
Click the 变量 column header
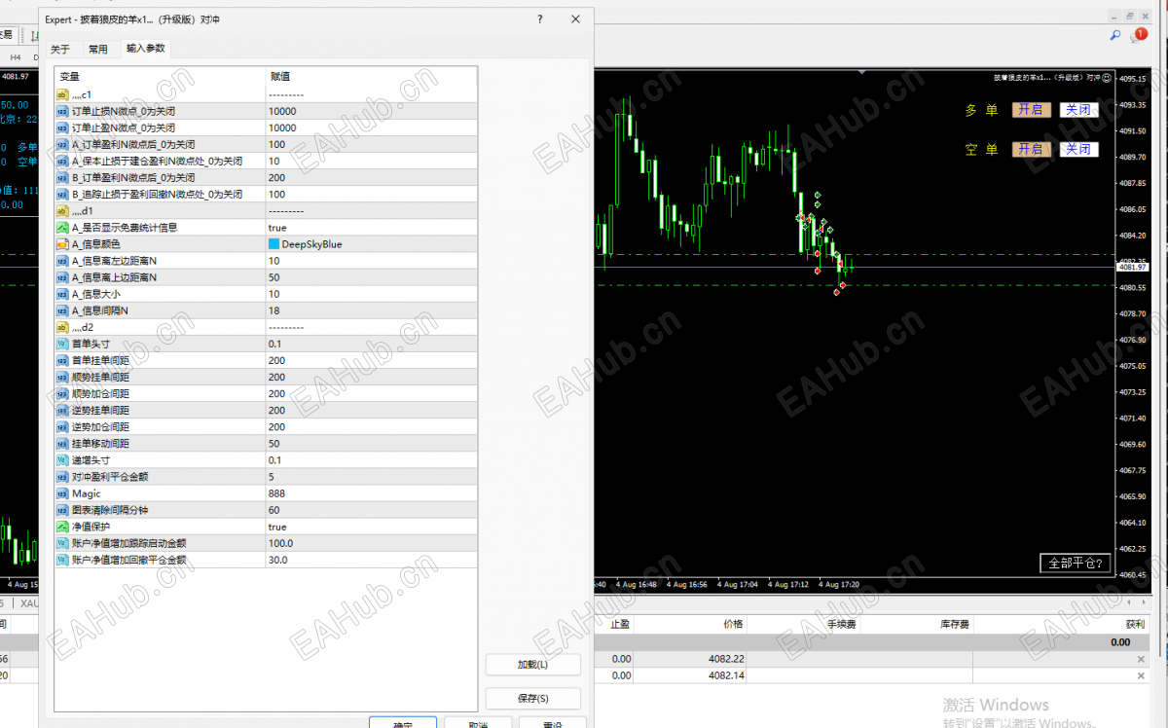point(160,76)
